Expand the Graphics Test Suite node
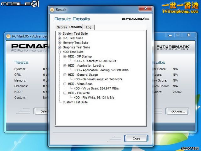Screen dimensions: 201x151 [x=59, y=48]
